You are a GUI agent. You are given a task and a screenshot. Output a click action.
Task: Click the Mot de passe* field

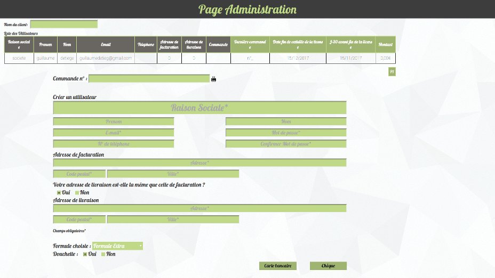[286, 133]
